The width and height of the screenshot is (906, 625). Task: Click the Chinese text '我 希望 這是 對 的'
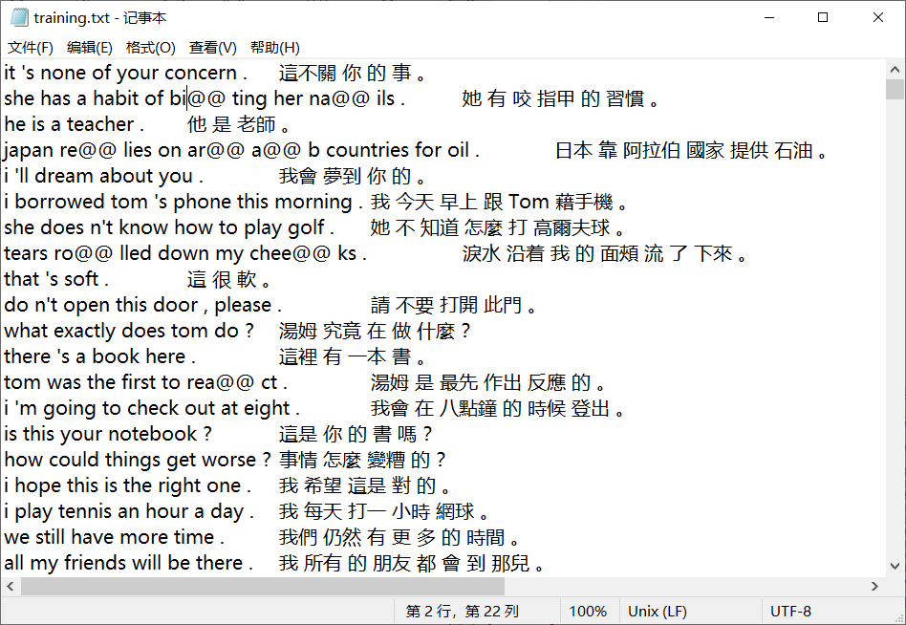[357, 485]
